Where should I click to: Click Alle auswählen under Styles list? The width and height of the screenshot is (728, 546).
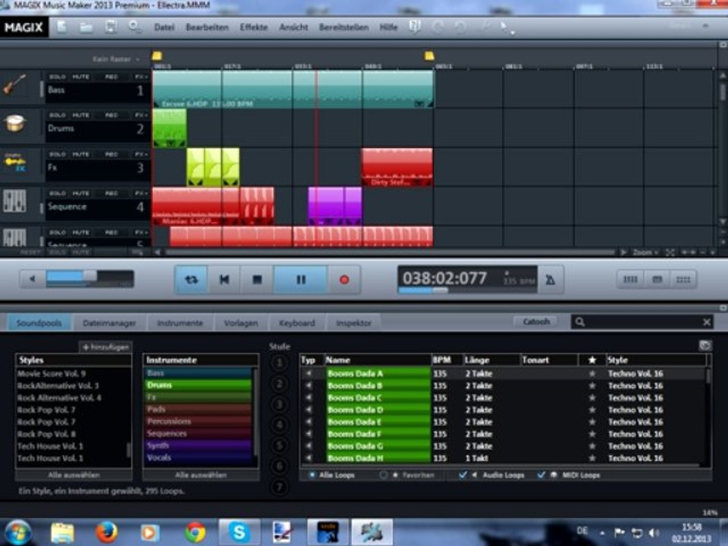coord(74,475)
